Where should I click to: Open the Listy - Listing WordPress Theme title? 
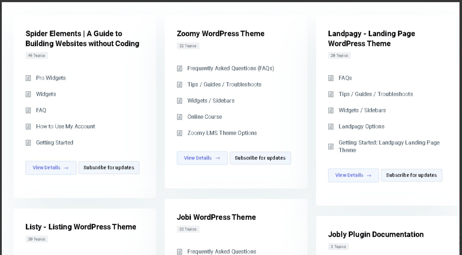pos(81,227)
